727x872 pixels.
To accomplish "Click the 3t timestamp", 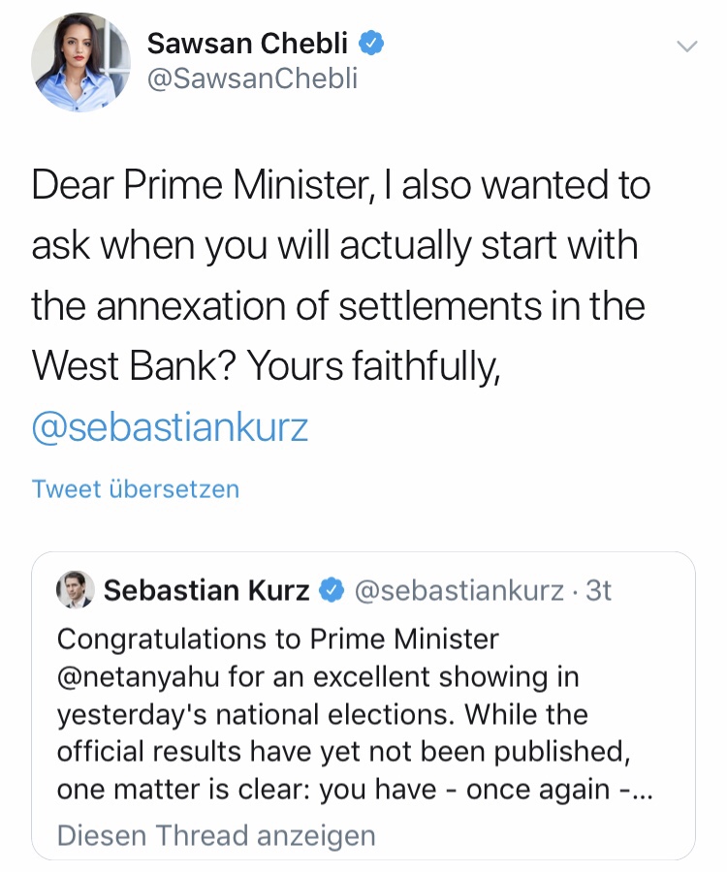I will [599, 590].
